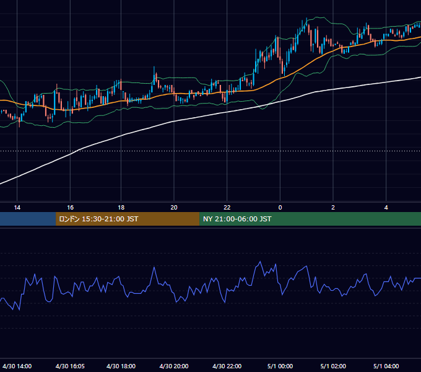The width and height of the screenshot is (421, 372).
Task: Click the blue session bar before ロンドン
Action: pyautogui.click(x=28, y=219)
